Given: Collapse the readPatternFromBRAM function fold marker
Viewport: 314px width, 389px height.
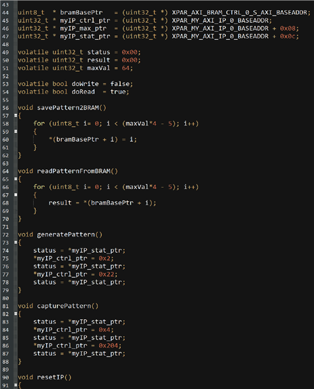Looking at the screenshot, I should 16,179.
